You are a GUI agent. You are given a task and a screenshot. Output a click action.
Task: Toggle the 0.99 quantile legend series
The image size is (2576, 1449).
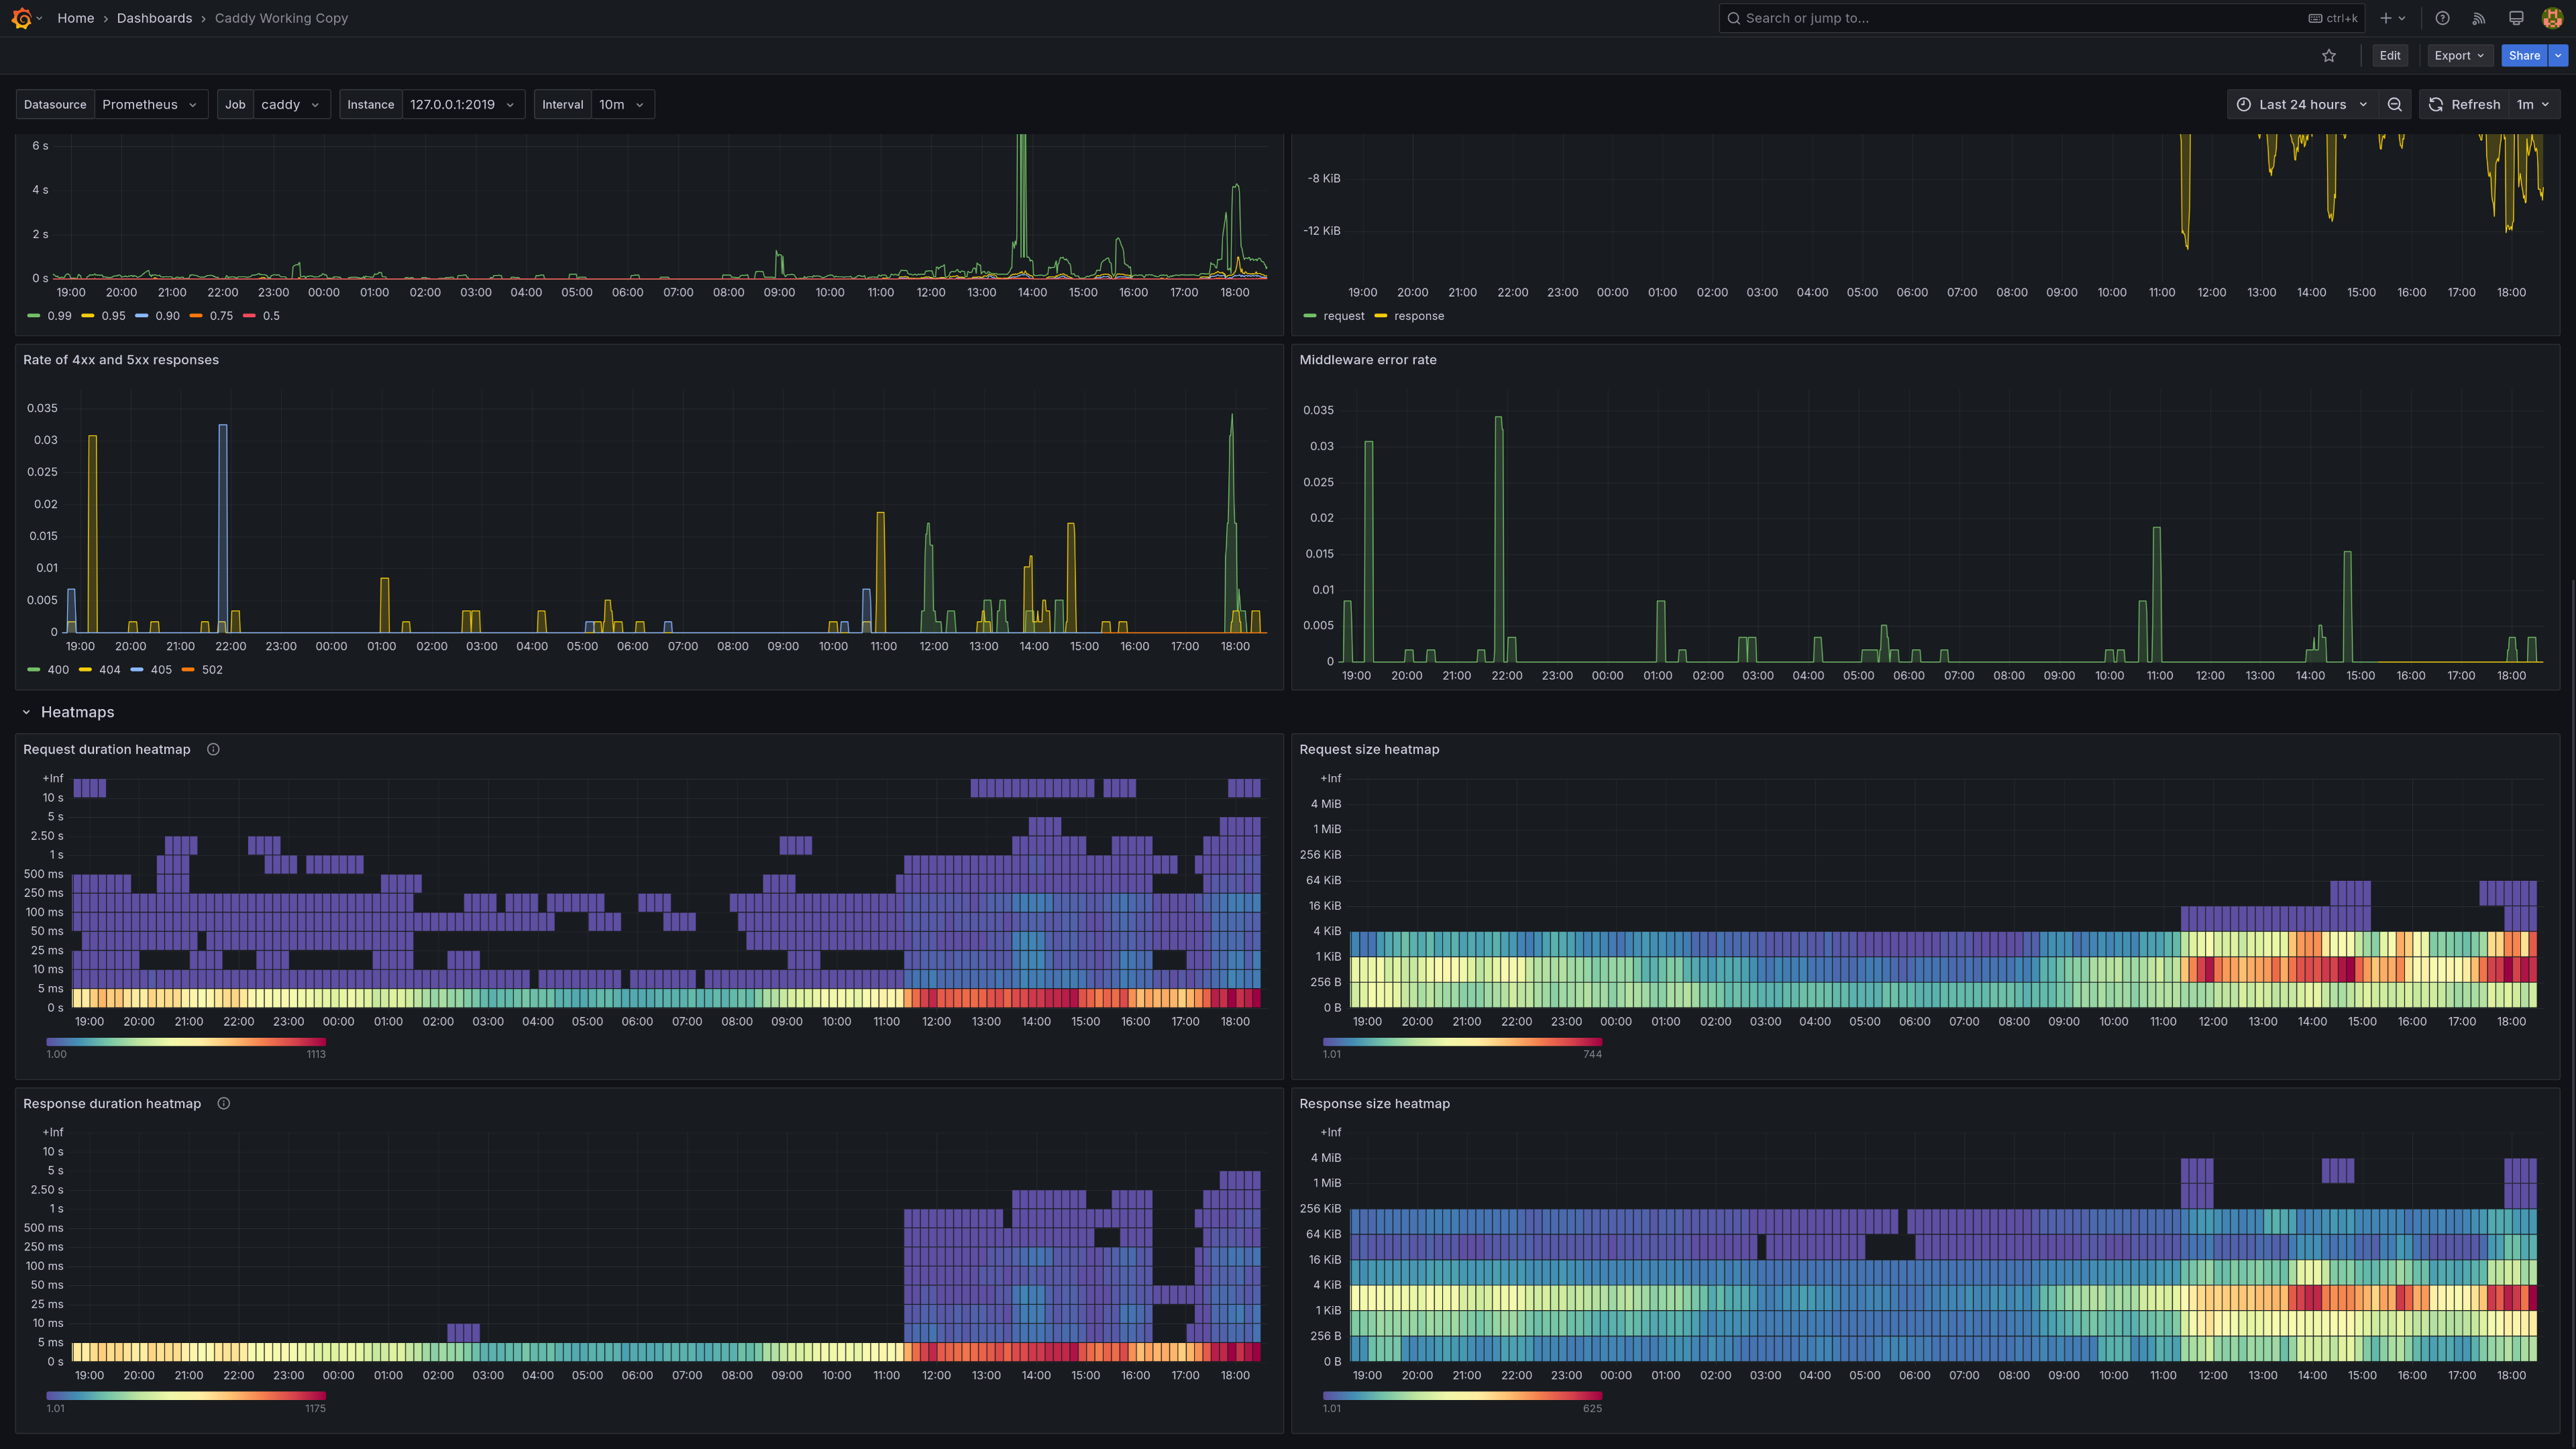pos(59,316)
